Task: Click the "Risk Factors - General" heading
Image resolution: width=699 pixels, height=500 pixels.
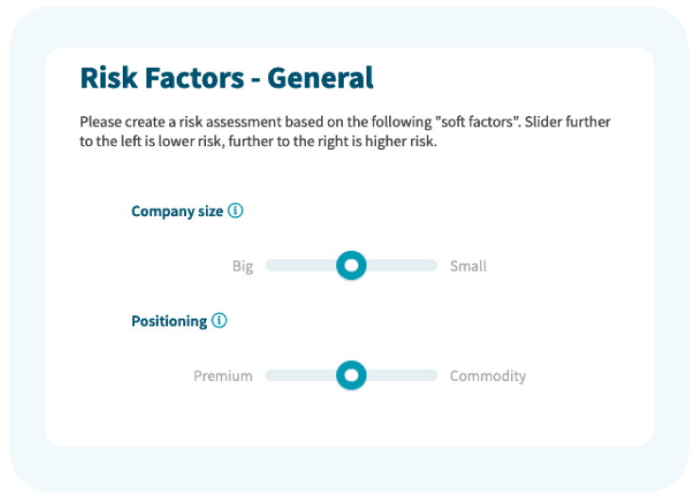Action: point(227,77)
